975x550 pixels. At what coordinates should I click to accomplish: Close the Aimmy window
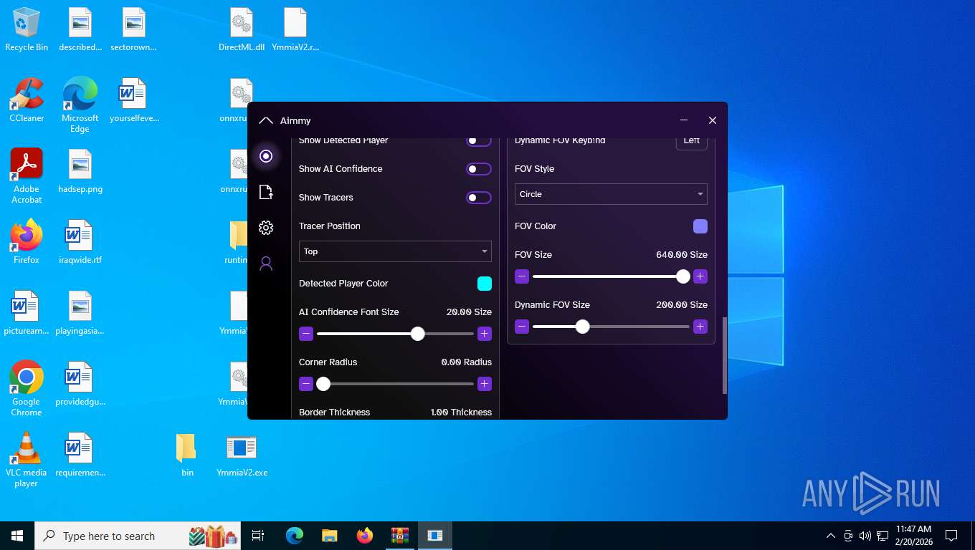pos(713,120)
